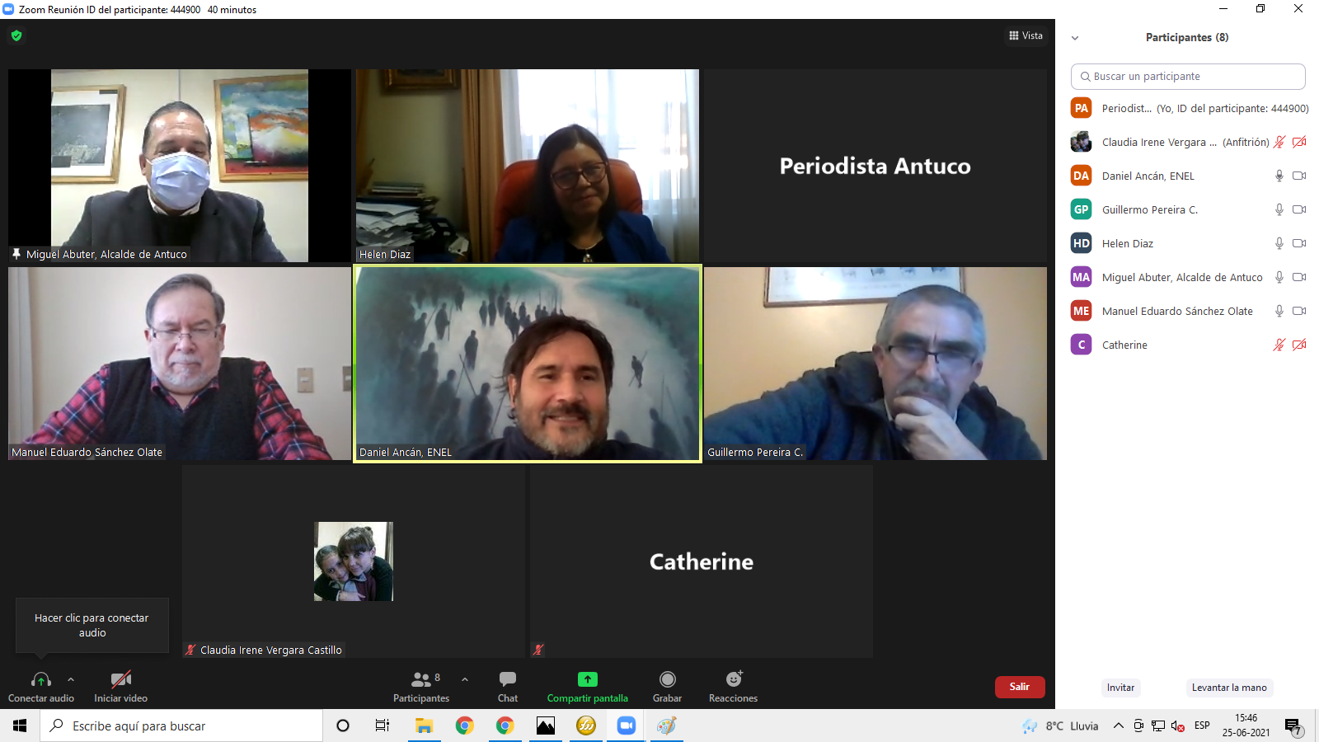The image size is (1319, 742).
Task: Open Photos app icon in taskbar
Action: [546, 726]
